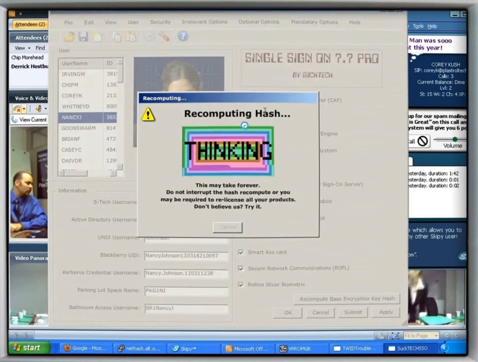Click the fit-screen icon beside Fit to Page
The height and width of the screenshot is (362, 478).
coord(395,336)
